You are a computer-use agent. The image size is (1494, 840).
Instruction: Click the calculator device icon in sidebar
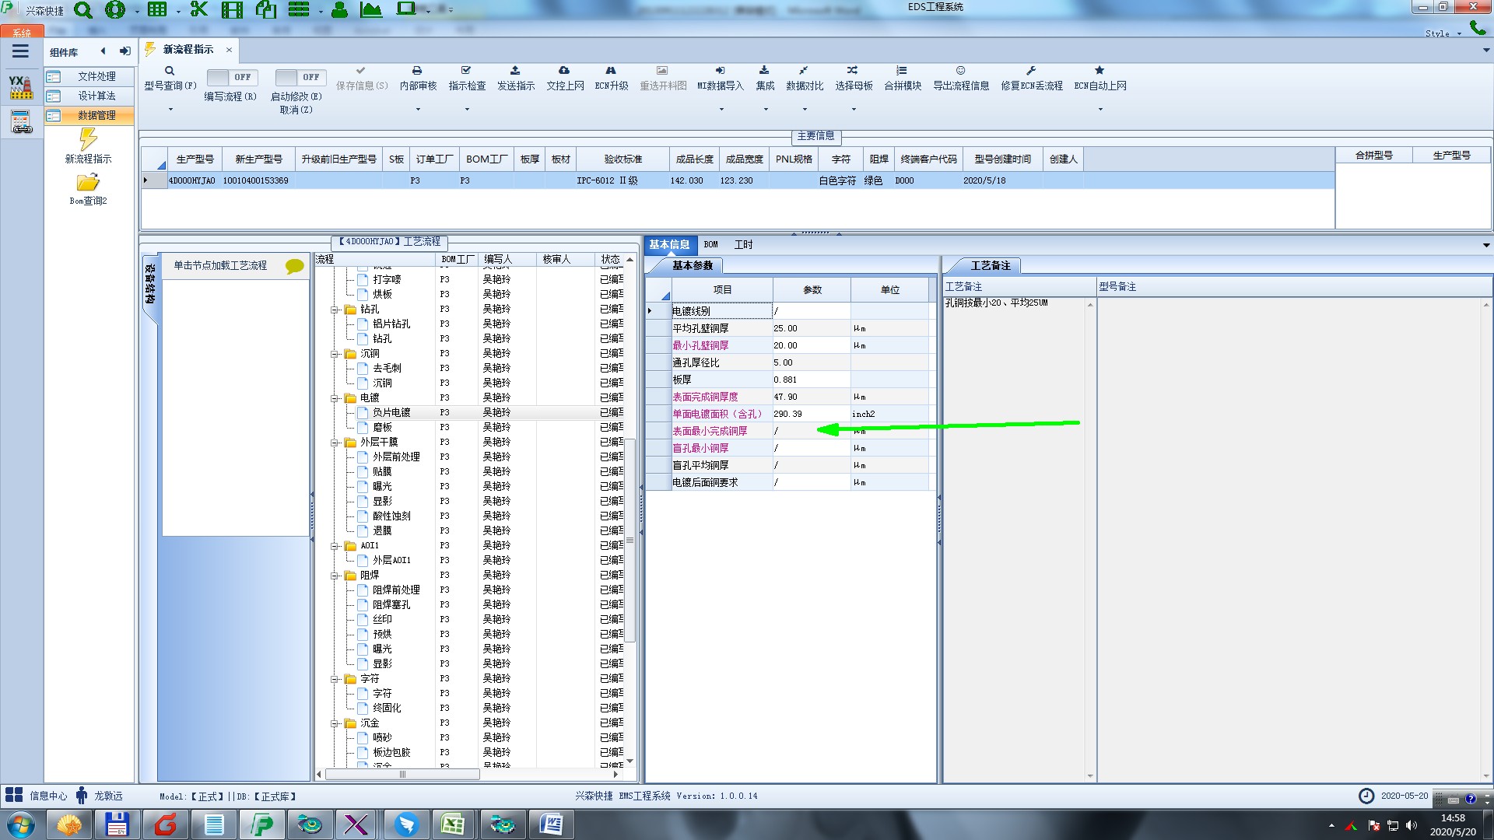(x=21, y=122)
